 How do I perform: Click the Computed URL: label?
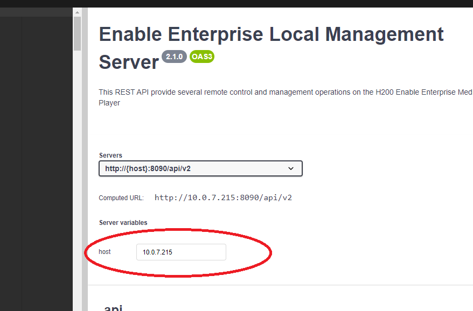[x=121, y=198]
